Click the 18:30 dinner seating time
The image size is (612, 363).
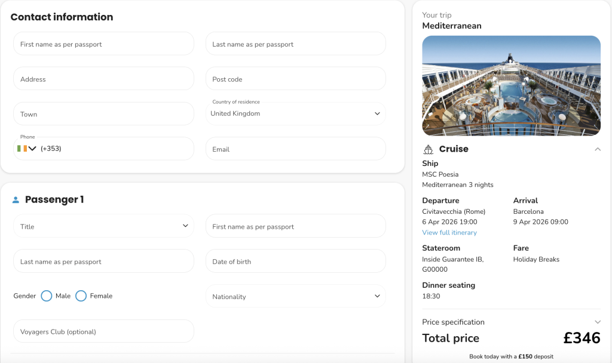(431, 296)
